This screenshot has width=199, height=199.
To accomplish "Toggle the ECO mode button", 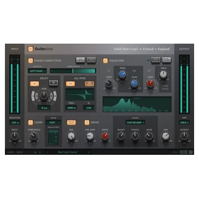I will (x=184, y=152).
